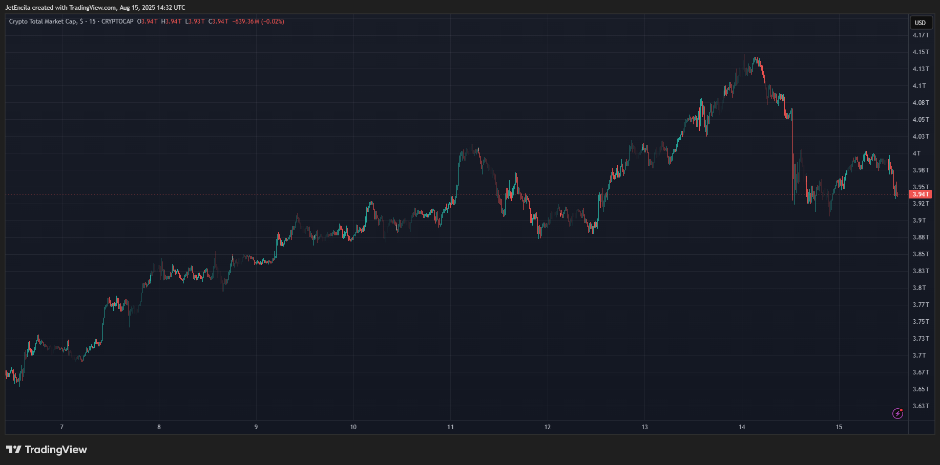940x465 pixels.
Task: Click the TradingView logo
Action: (46, 450)
